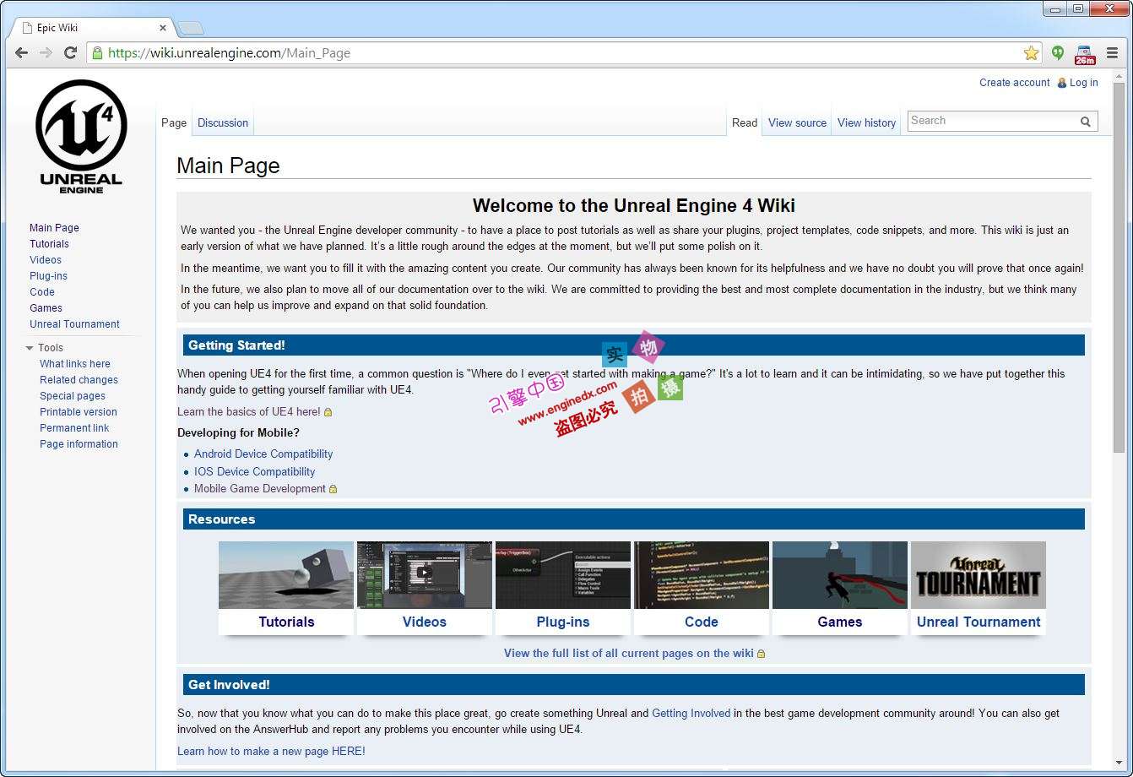View the full list of all pages
The height and width of the screenshot is (777, 1133).
pos(629,654)
